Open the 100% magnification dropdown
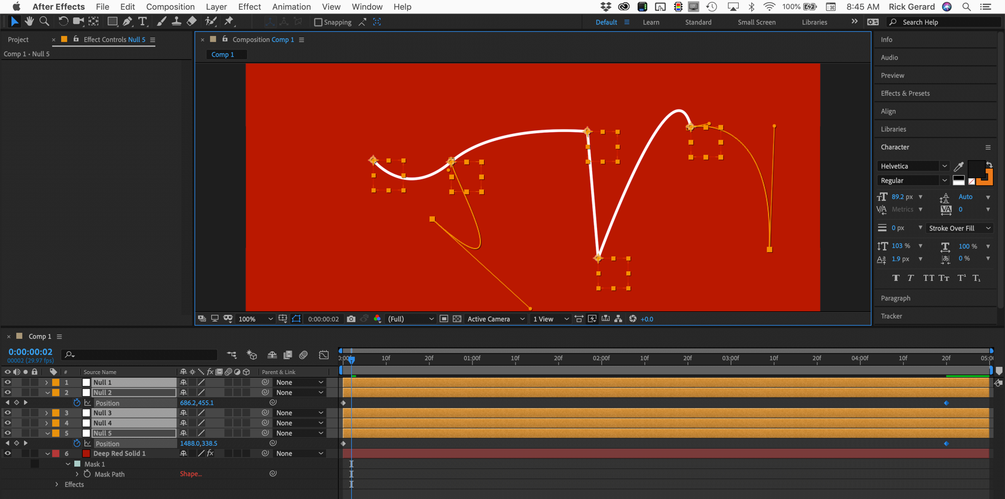This screenshot has height=499, width=1005. (255, 319)
